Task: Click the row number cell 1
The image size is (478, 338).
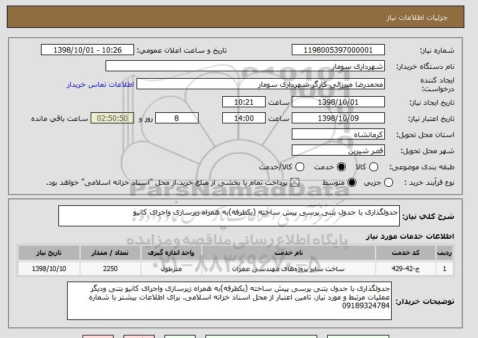Action: click(x=444, y=269)
